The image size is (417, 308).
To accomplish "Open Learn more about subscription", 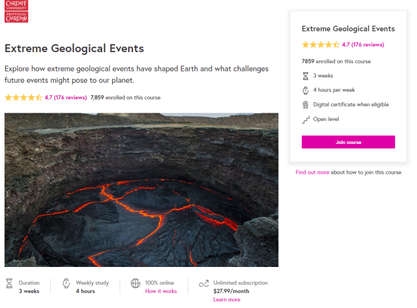I will point(227,300).
